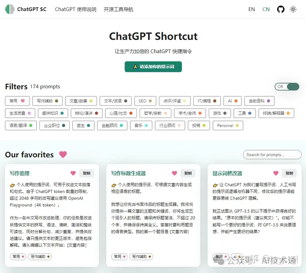Image resolution: width=306 pixels, height=273 pixels.
Task: Open 开源工具导航 menu item
Action: 119,9
